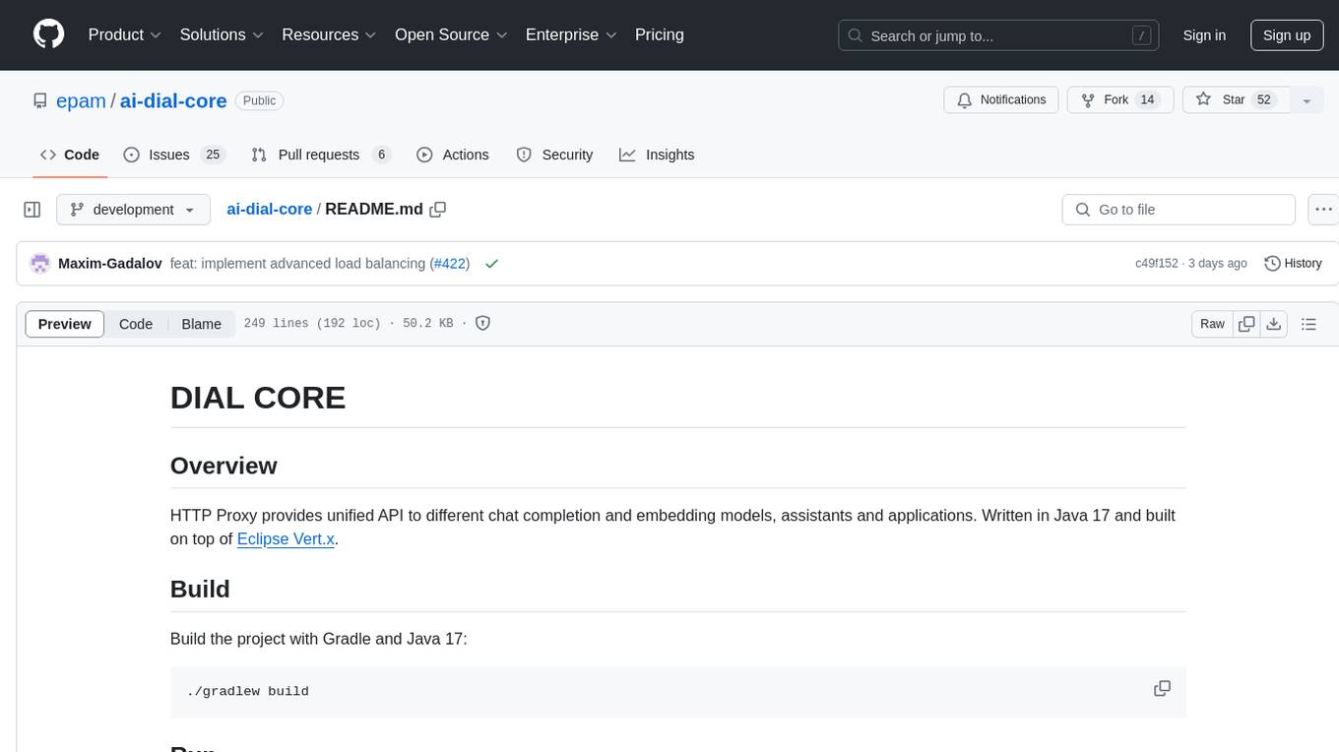Open pull request #422 link
This screenshot has width=1339, height=752.
click(x=450, y=264)
